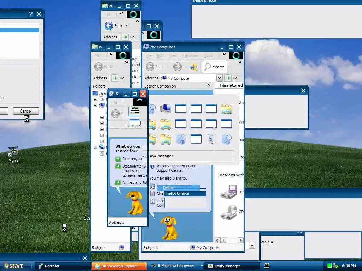
Task: Switch to Narrator on the taskbar
Action: click(x=62, y=266)
